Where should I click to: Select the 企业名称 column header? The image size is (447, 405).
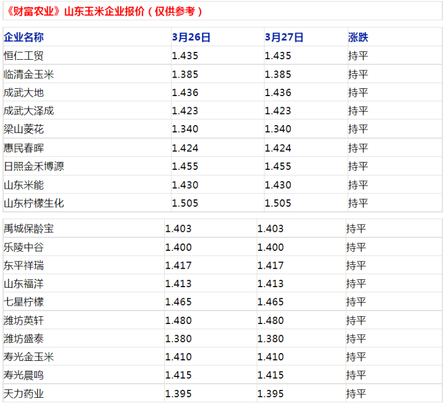click(x=23, y=37)
